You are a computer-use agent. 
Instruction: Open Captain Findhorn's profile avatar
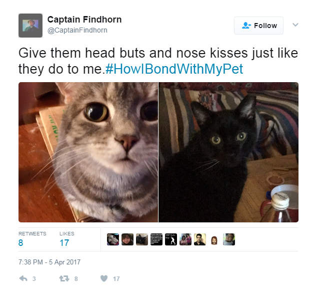[x=30, y=26]
